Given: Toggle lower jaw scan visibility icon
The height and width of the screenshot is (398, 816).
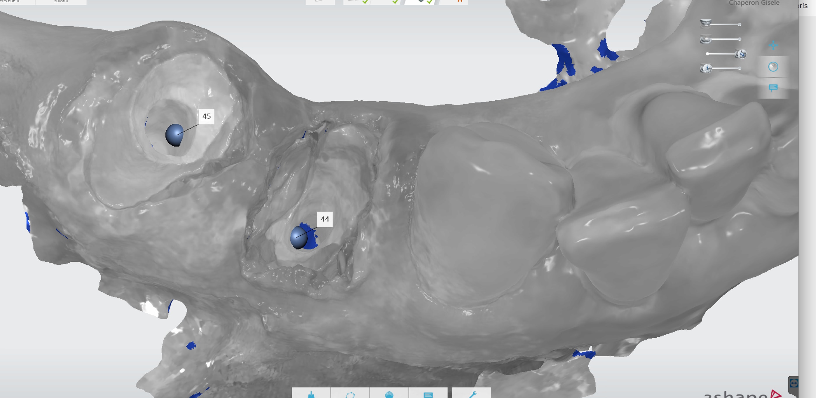Looking at the screenshot, I should click(x=705, y=40).
